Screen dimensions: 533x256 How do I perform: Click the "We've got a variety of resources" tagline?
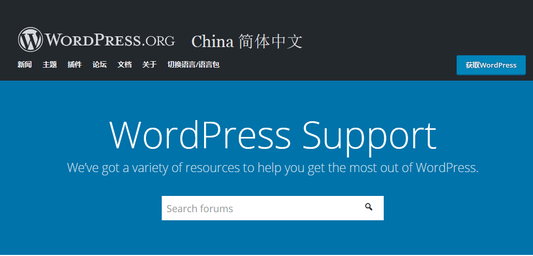[x=272, y=167]
